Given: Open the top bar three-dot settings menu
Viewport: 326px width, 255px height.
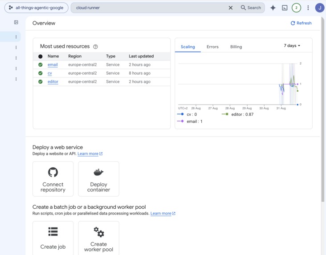Looking at the screenshot, I should pyautogui.click(x=308, y=8).
